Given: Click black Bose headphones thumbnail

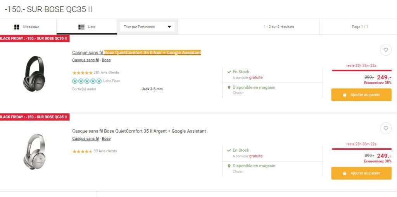Looking at the screenshot, I should [x=34, y=74].
